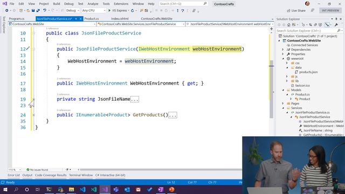Switch to the Product.cs editor tab
345x194 pixels.
pyautogui.click(x=91, y=19)
